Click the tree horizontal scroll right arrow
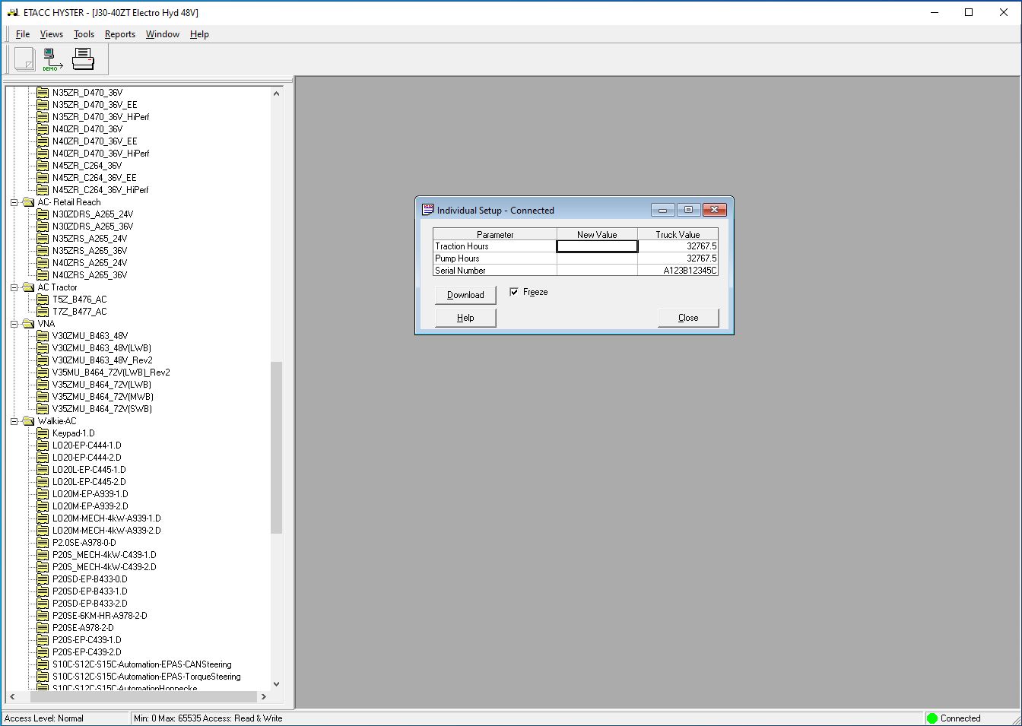 coord(264,696)
